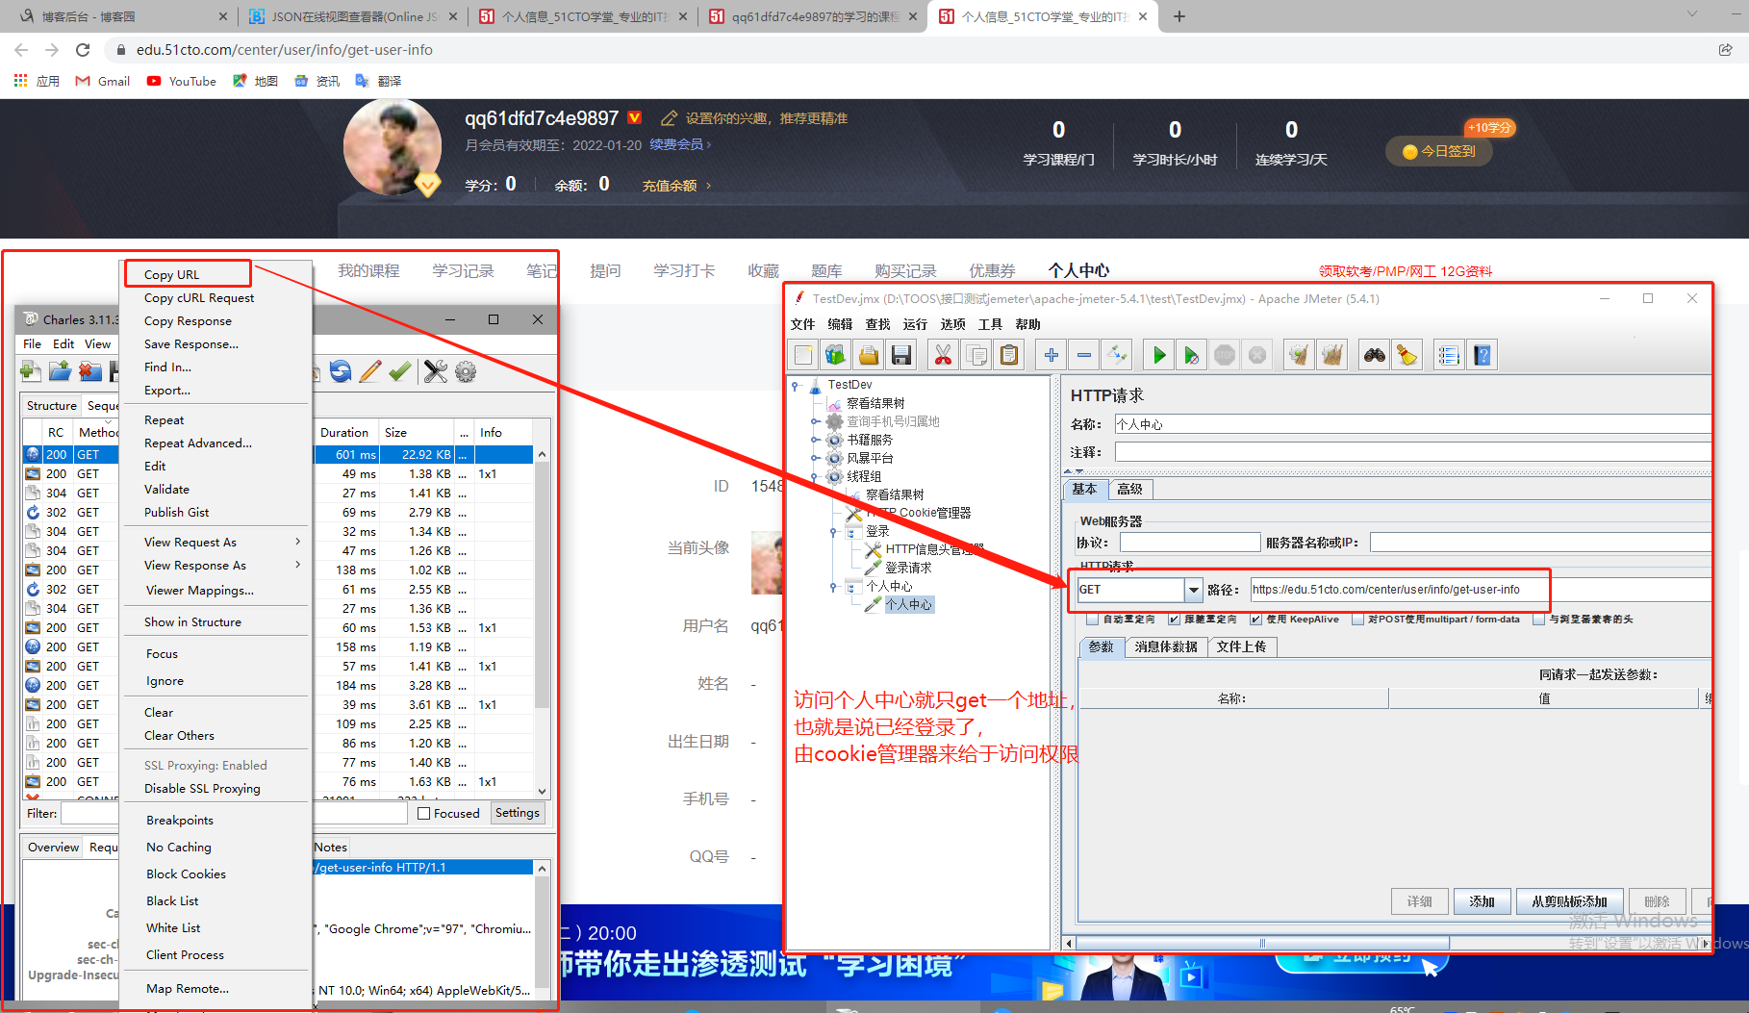Screen dimensions: 1749x1013
Task: Click the New test plan icon in JMeter
Action: coord(803,356)
